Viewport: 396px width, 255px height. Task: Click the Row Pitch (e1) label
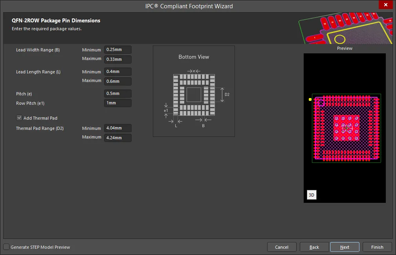pyautogui.click(x=30, y=103)
